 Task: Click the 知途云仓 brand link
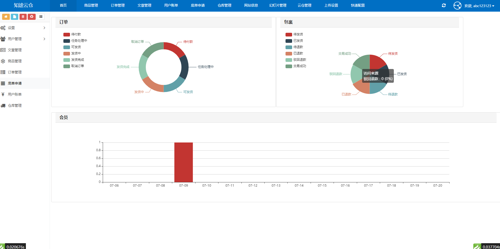24,6
